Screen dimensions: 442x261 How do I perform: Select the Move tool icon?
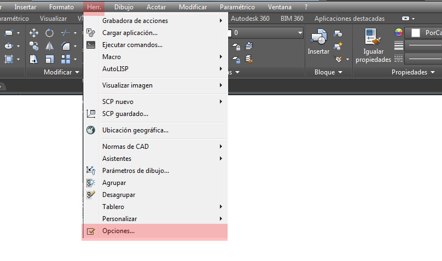click(x=33, y=33)
